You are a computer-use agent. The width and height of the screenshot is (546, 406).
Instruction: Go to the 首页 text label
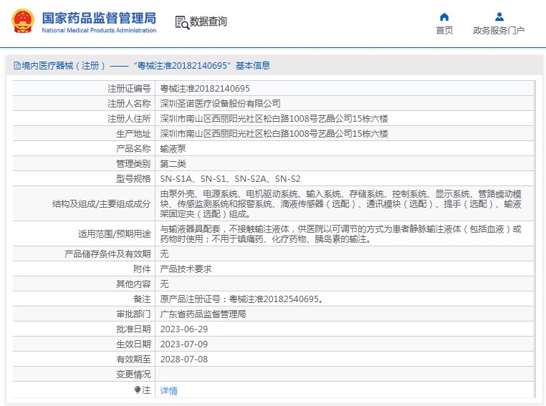coord(444,31)
